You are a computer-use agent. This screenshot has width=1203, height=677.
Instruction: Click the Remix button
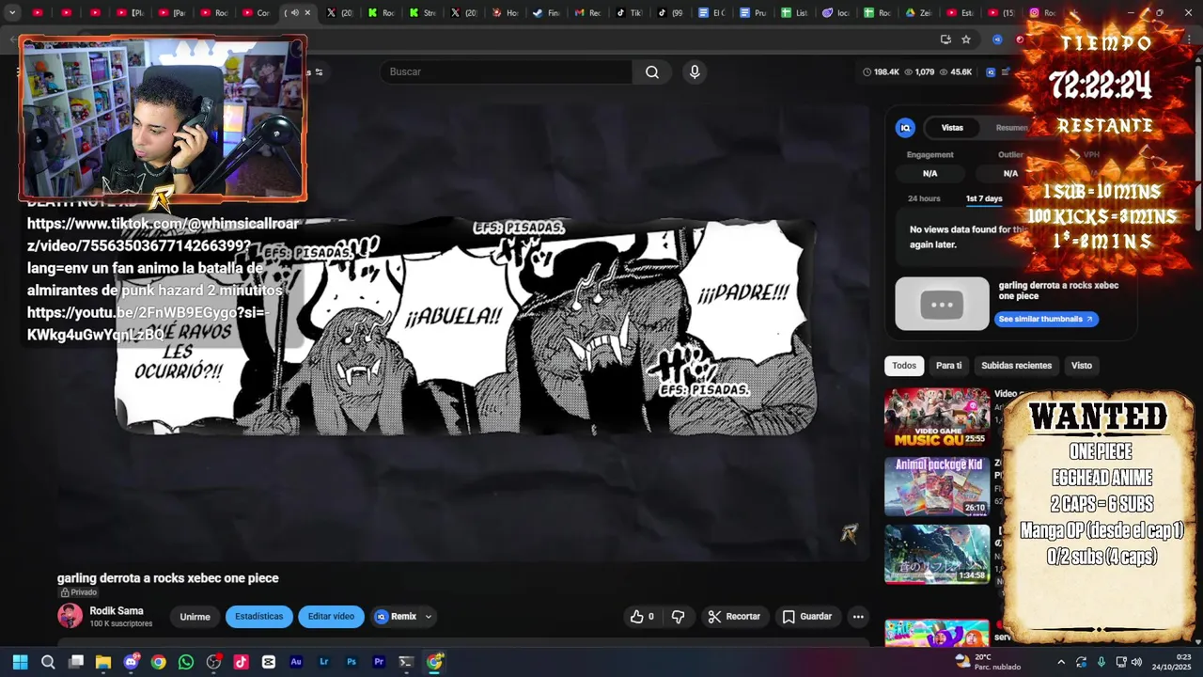[396, 617]
